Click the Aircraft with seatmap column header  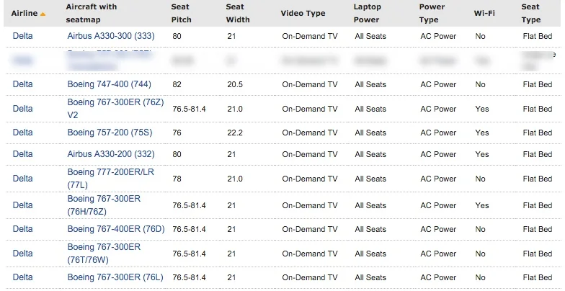click(91, 13)
